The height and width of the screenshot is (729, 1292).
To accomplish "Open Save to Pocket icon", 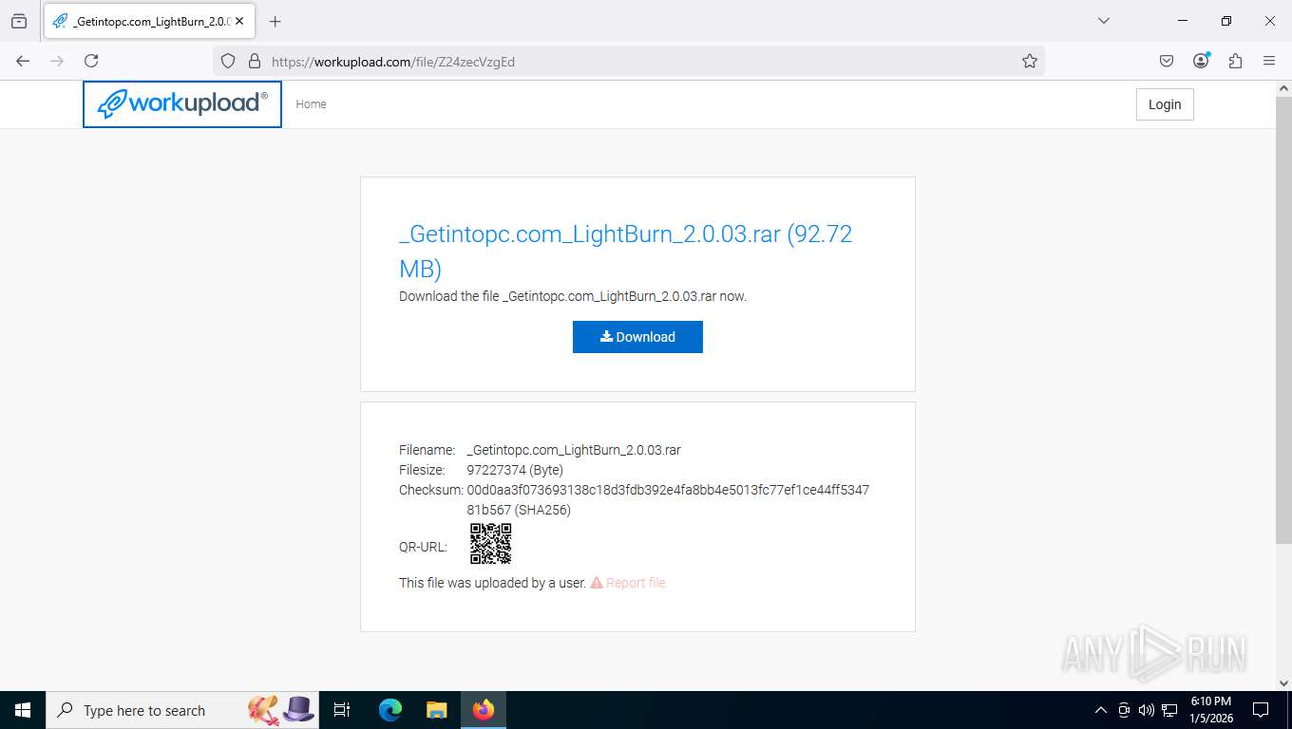I will point(1167,61).
